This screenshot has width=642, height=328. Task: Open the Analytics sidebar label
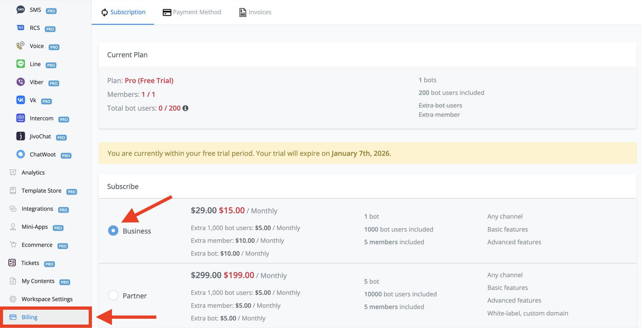[33, 172]
